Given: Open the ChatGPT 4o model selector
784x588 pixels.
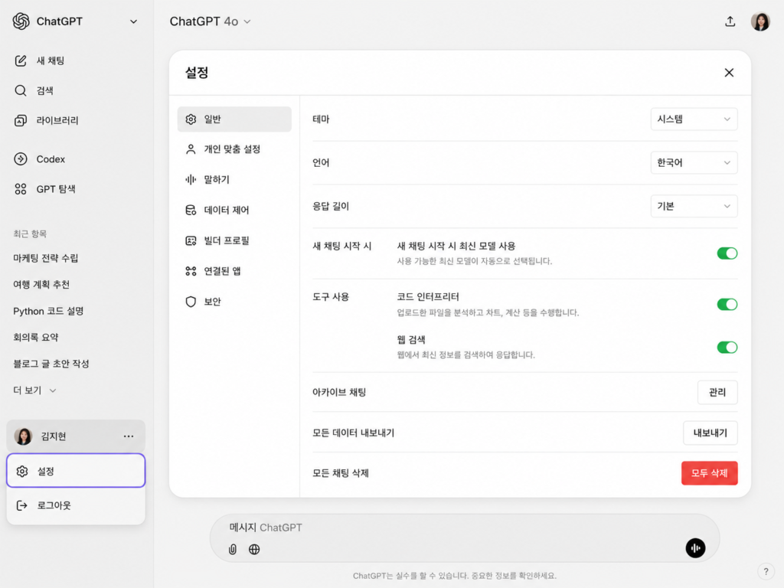Looking at the screenshot, I should click(210, 21).
